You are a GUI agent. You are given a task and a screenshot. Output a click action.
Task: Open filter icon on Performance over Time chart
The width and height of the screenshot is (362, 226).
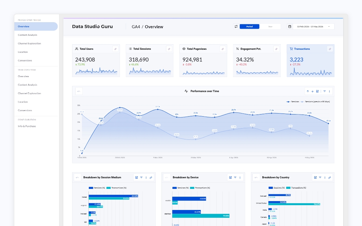[324, 91]
